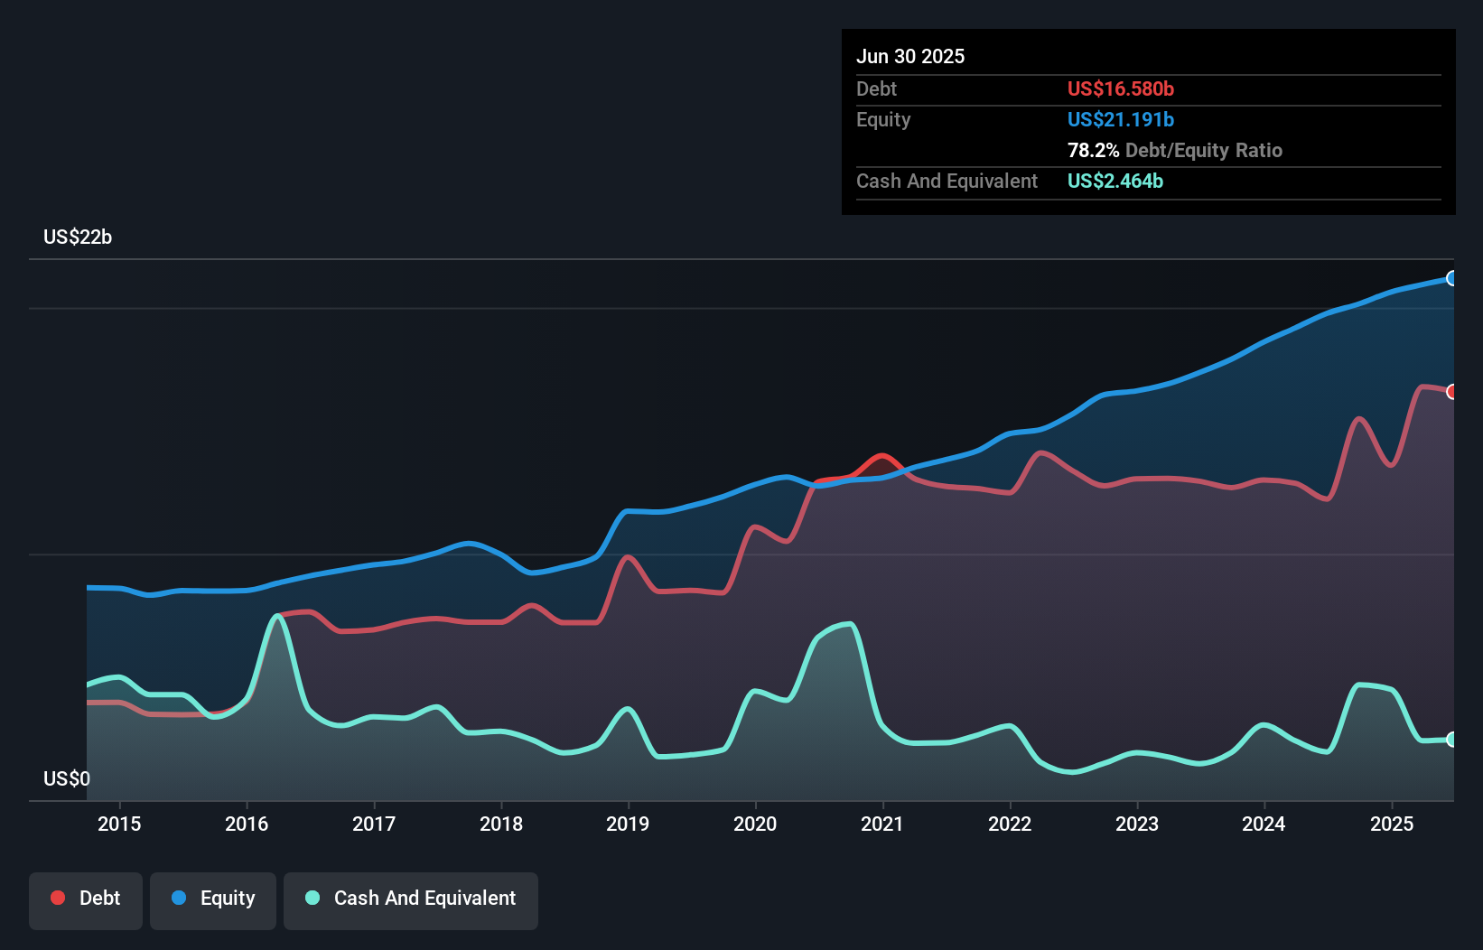Image resolution: width=1483 pixels, height=950 pixels.
Task: Click the US$2.464b cash value
Action: click(1115, 181)
